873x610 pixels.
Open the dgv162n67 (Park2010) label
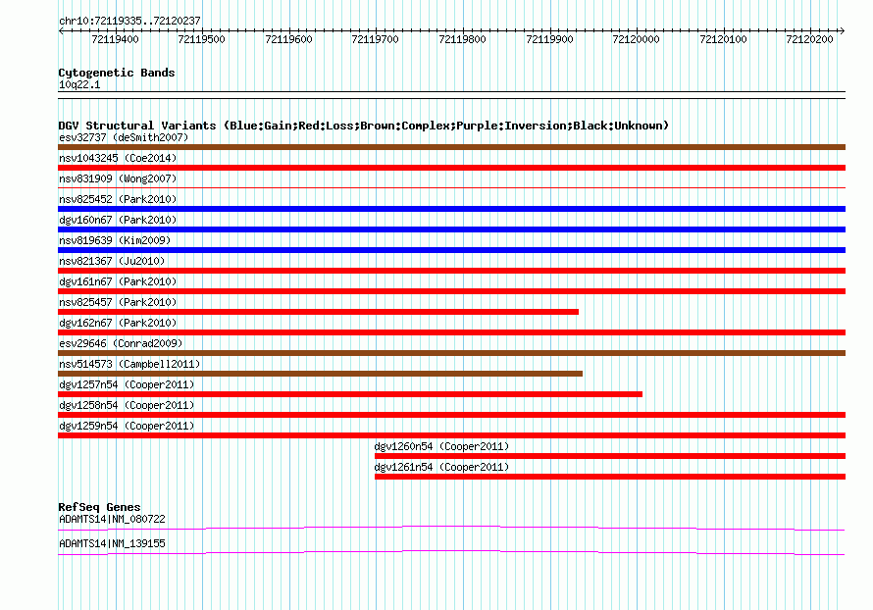(118, 323)
